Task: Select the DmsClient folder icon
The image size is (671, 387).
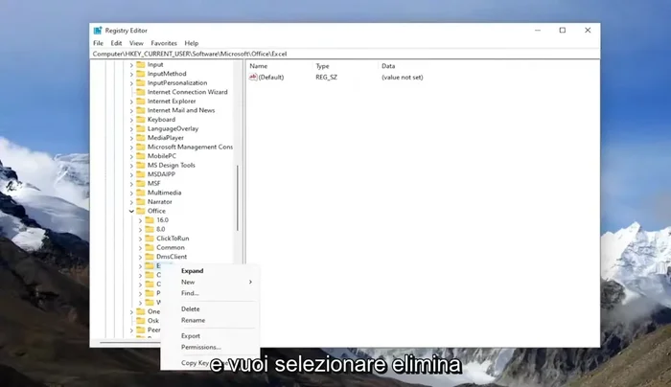Action: 150,257
